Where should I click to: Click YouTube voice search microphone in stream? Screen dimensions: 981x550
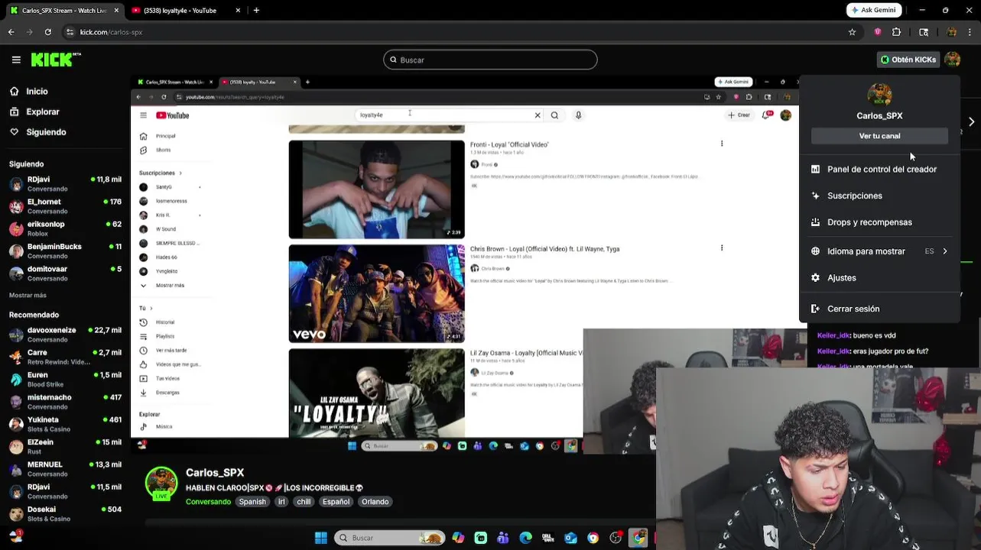coord(578,115)
